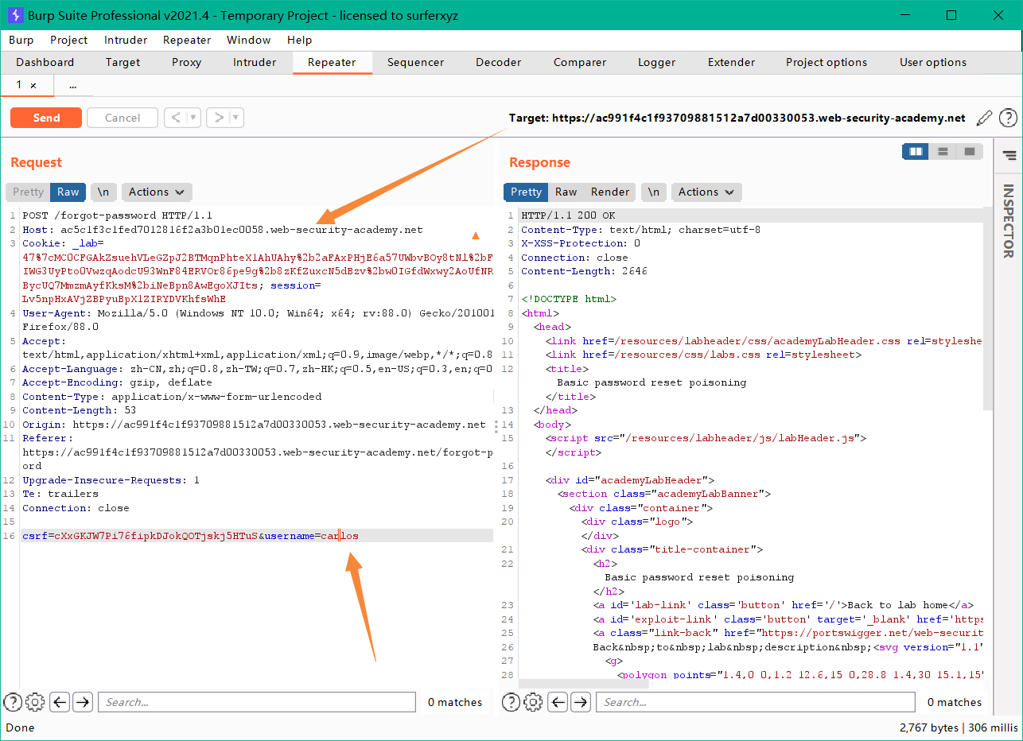The width and height of the screenshot is (1023, 741).
Task: Toggle request Pretty view
Action: coord(28,192)
